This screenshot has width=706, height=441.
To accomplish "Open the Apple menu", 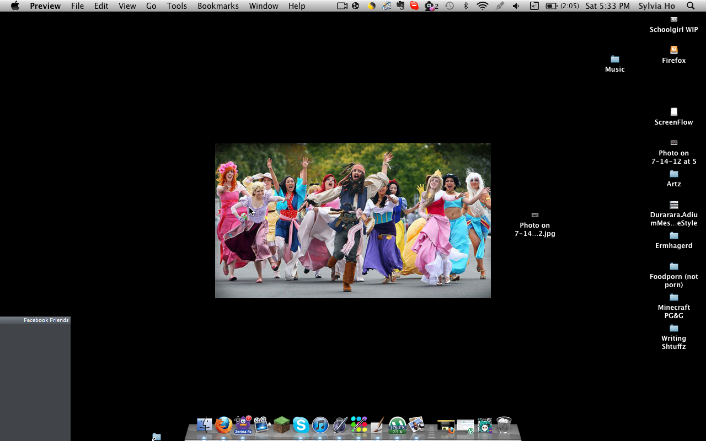I will click(x=15, y=6).
